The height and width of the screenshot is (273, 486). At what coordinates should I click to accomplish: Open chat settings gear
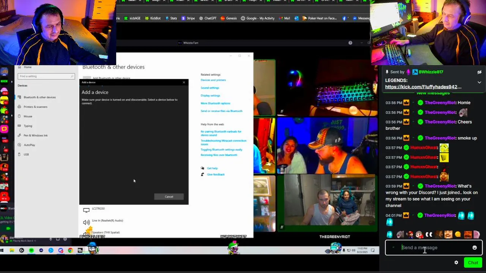click(456, 262)
